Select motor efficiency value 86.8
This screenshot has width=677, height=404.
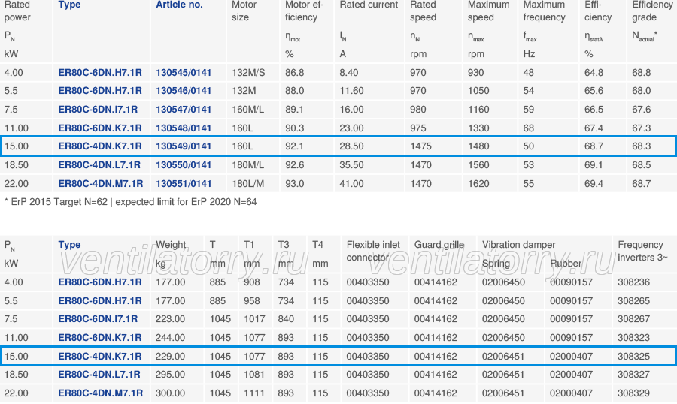click(294, 72)
